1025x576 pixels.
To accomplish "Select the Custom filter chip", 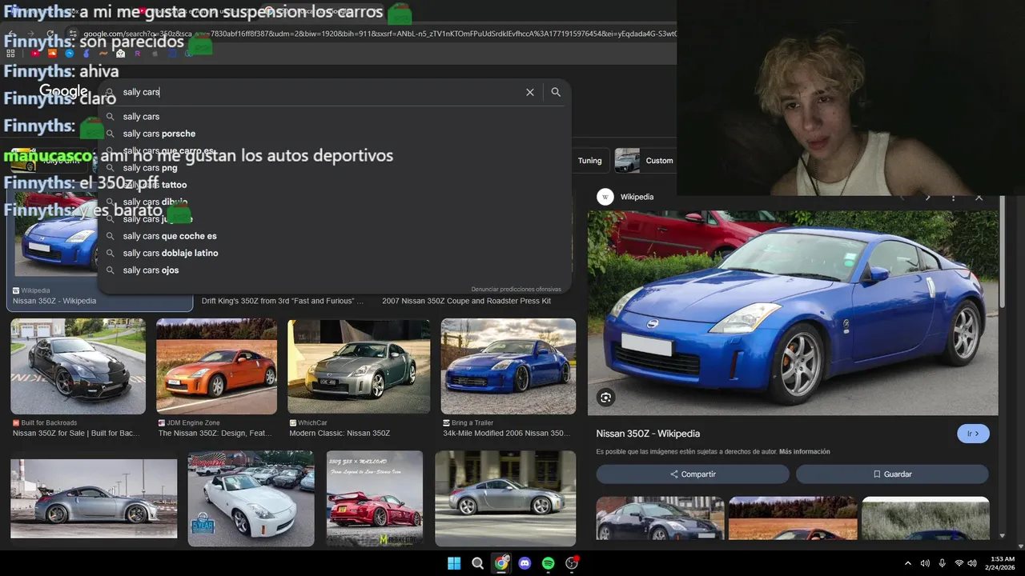I will [x=645, y=161].
